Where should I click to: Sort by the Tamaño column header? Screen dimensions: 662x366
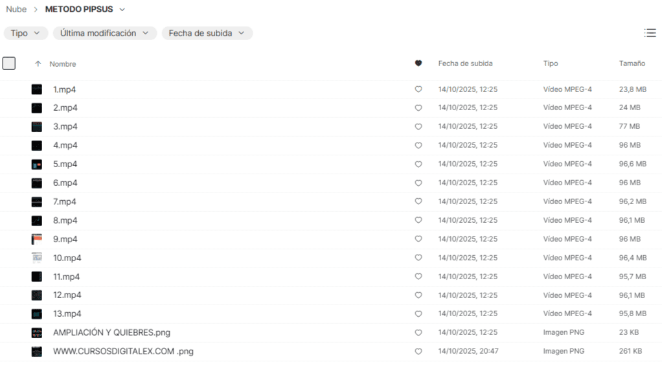(x=632, y=63)
